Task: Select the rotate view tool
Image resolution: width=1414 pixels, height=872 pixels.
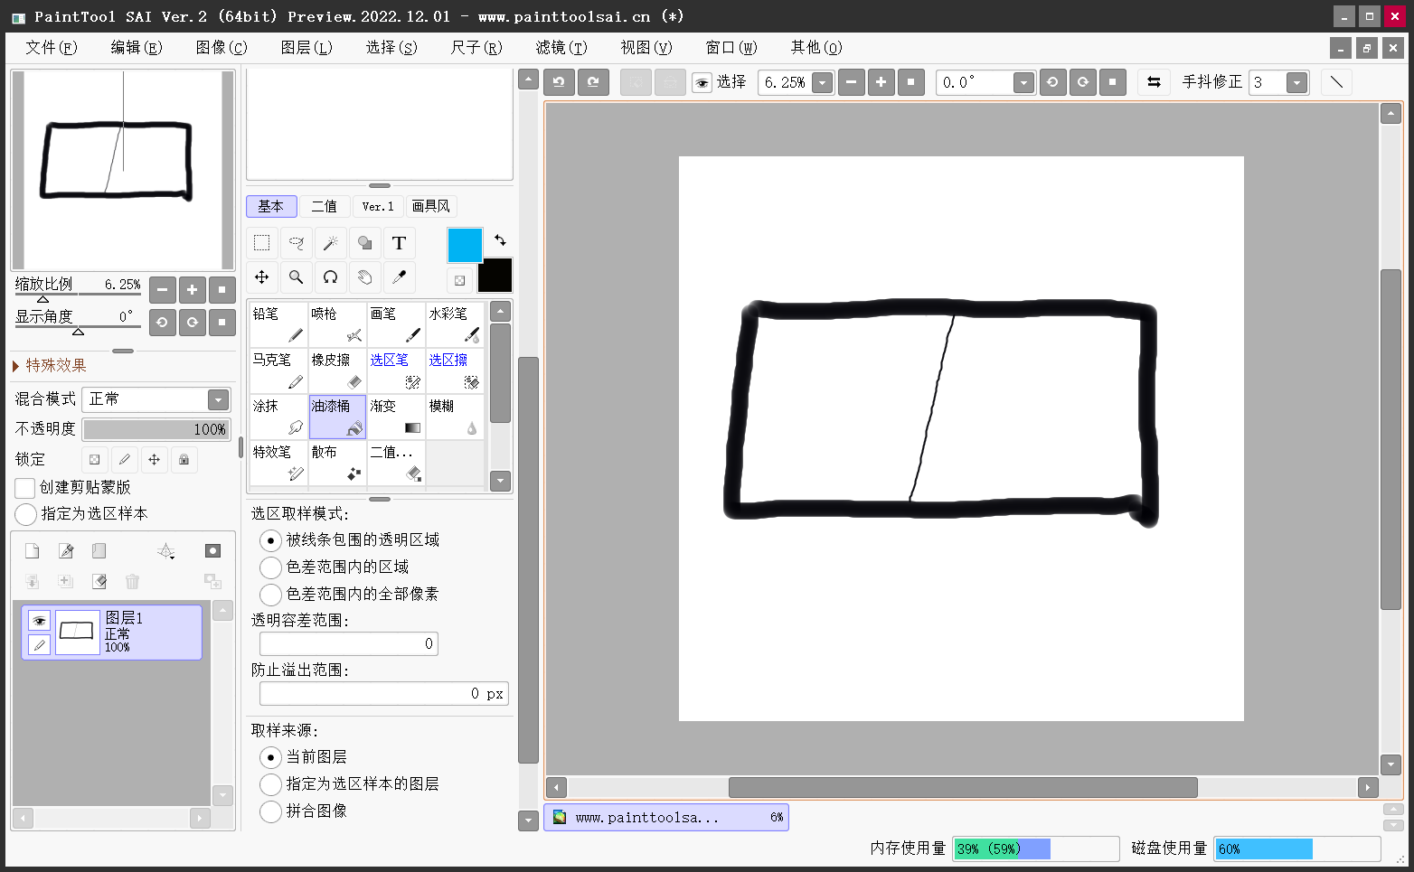Action: pos(331,277)
